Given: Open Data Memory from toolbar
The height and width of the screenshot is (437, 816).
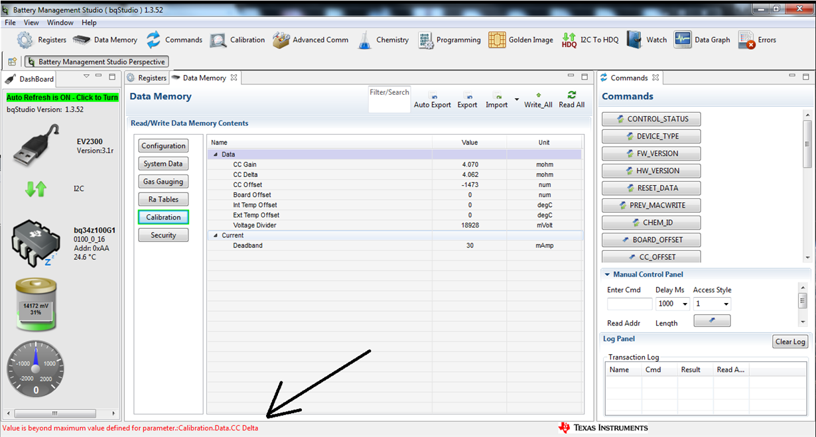Looking at the screenshot, I should [x=105, y=40].
